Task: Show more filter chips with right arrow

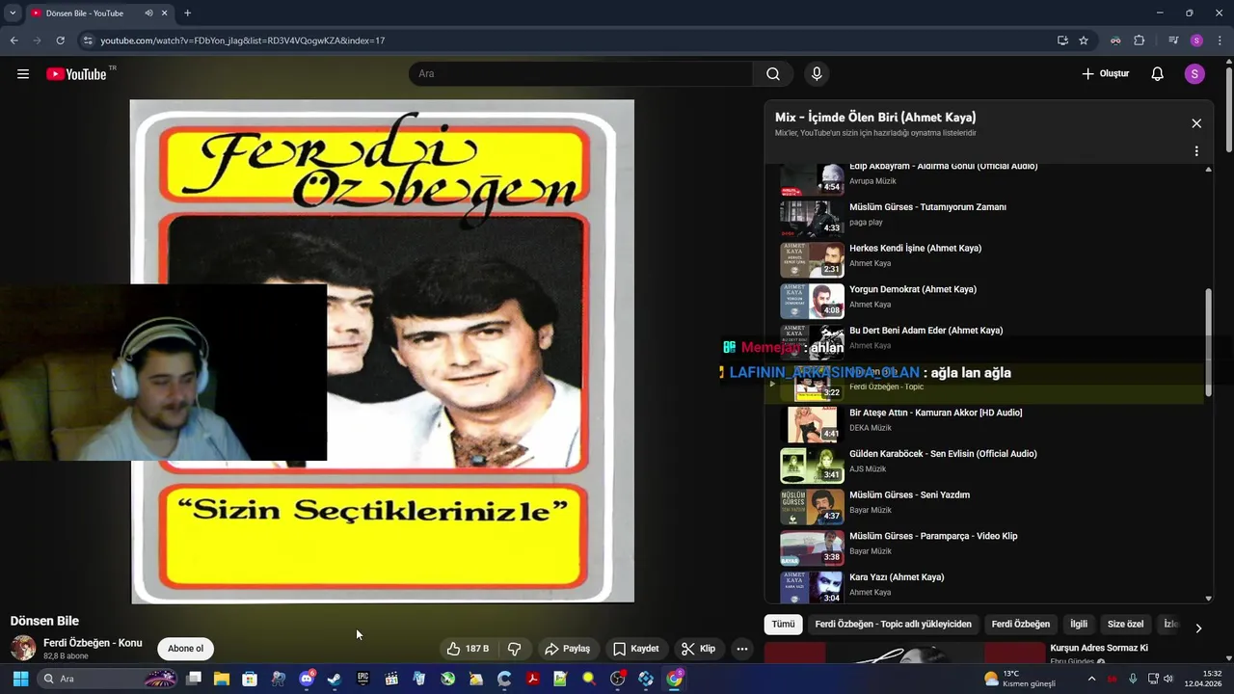Action: click(x=1198, y=628)
